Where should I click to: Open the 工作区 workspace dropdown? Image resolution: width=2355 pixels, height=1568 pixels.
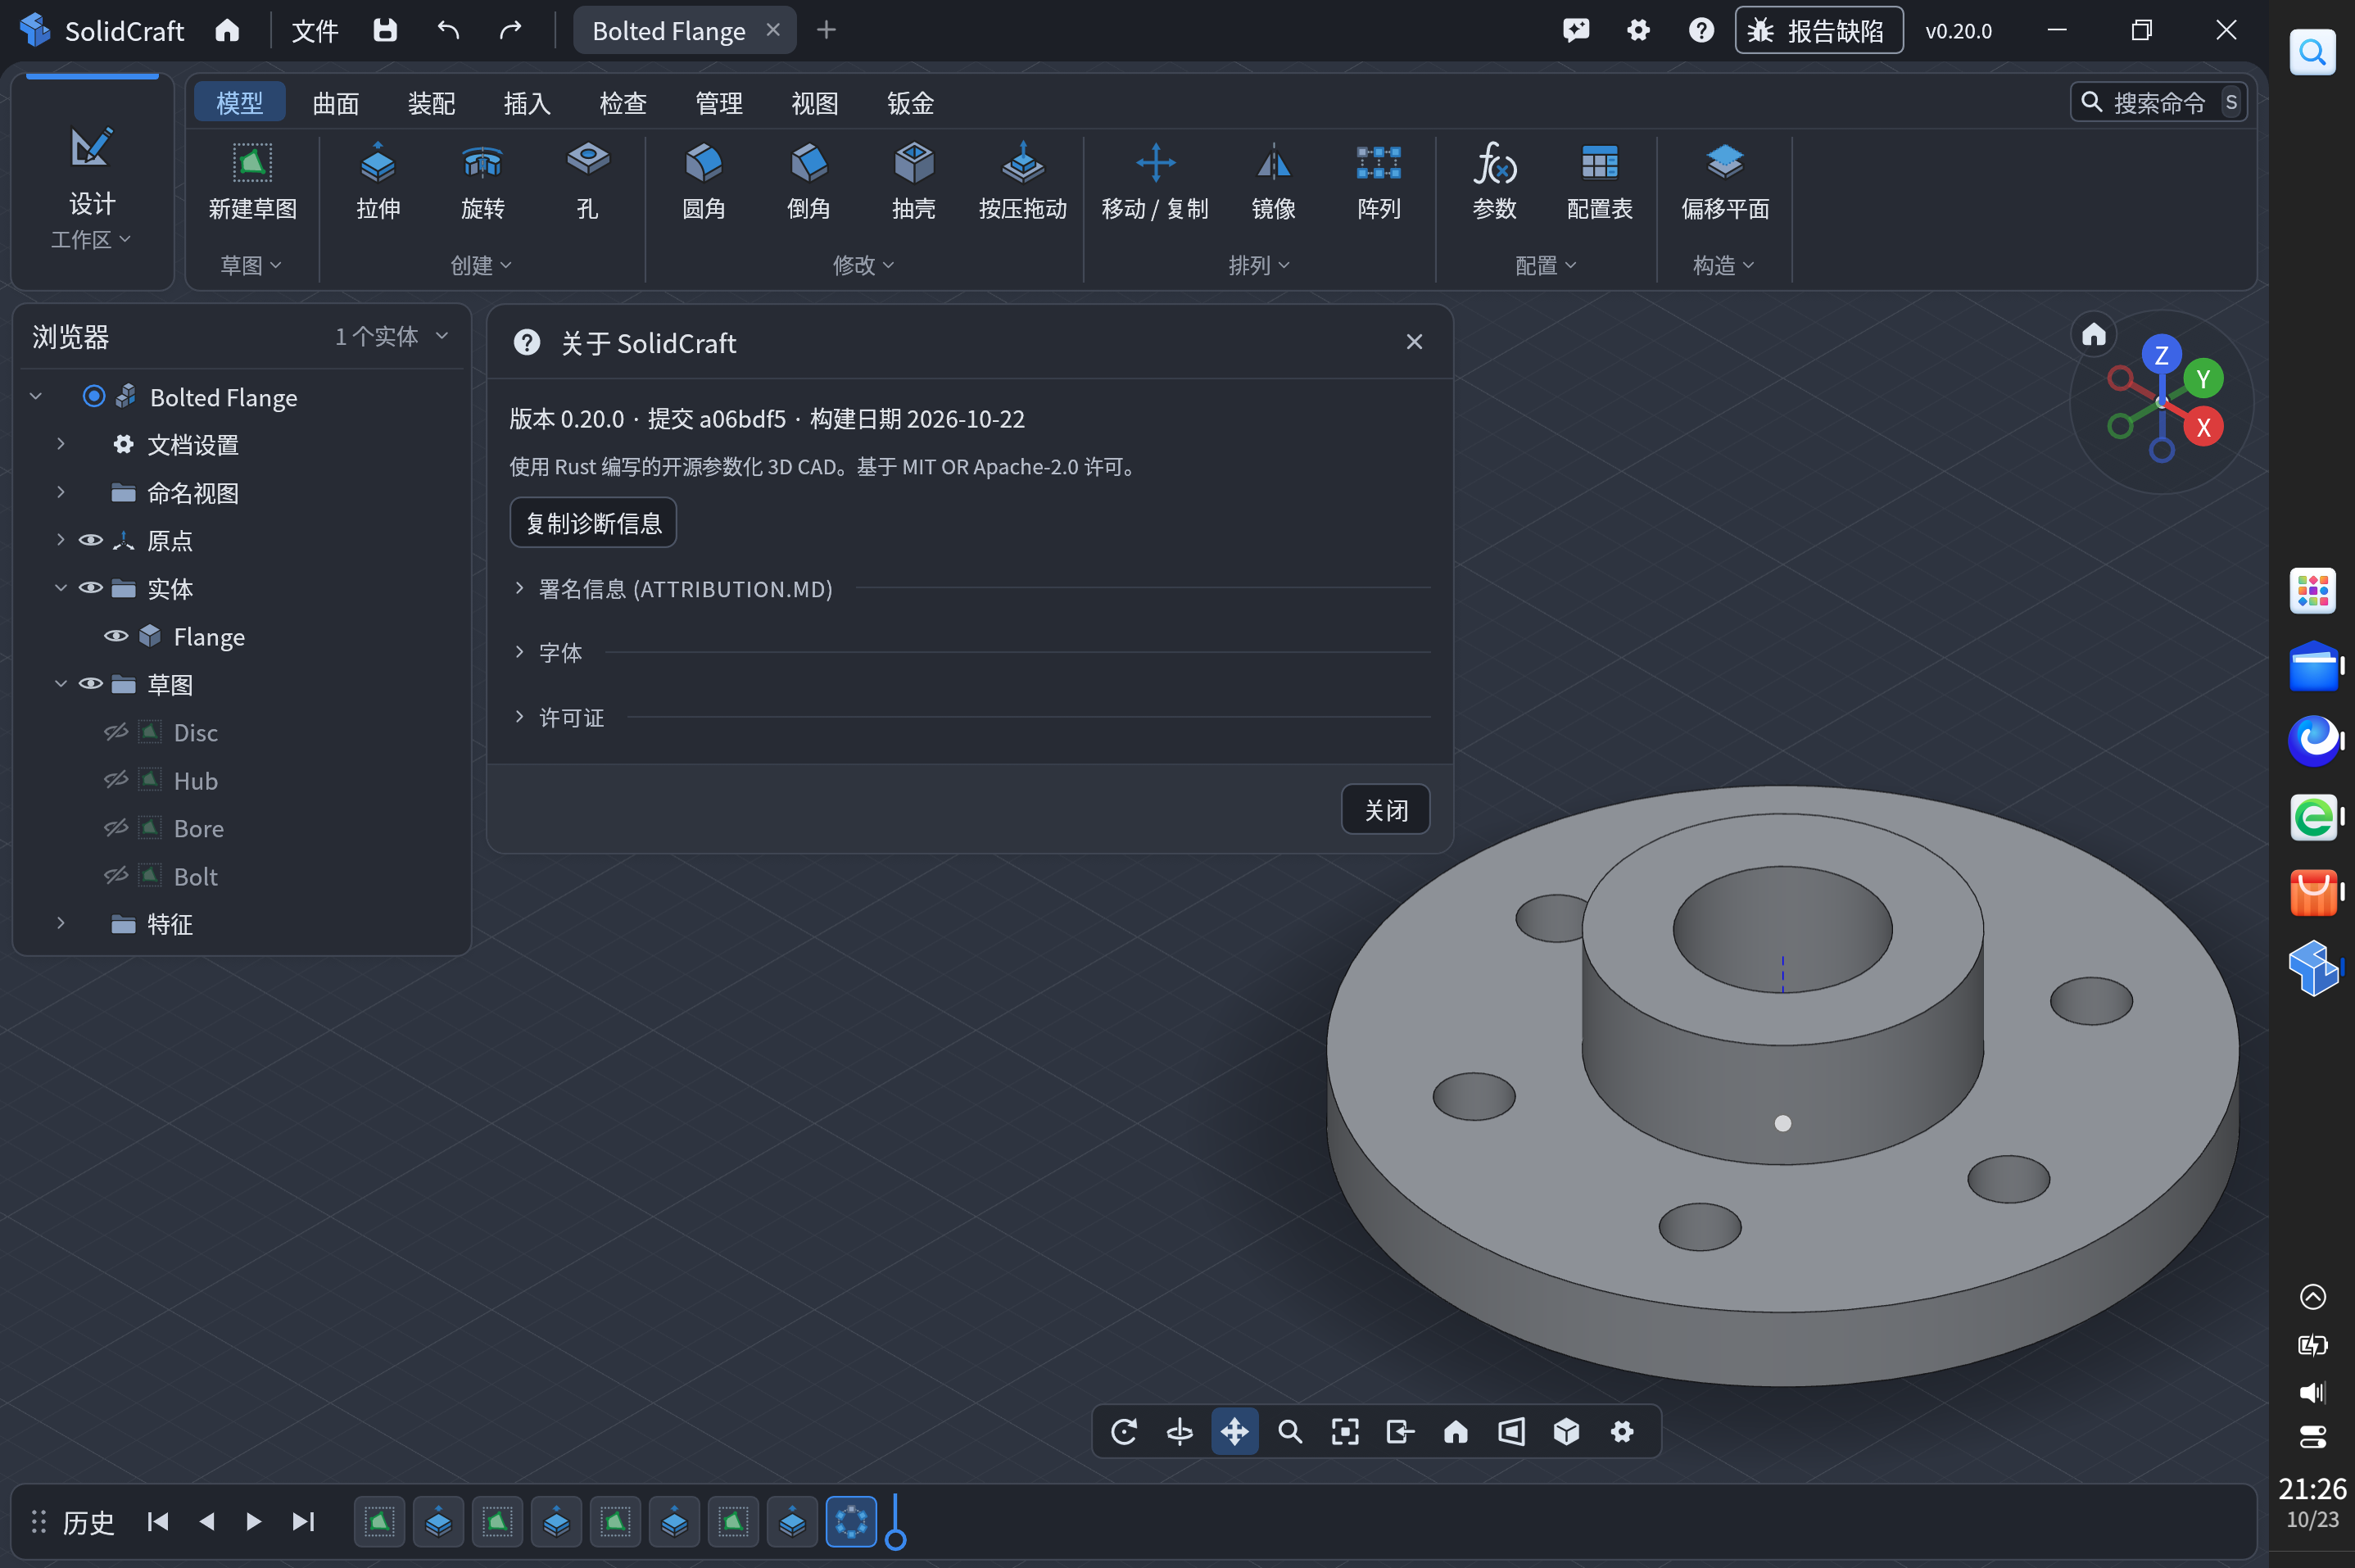[91, 239]
